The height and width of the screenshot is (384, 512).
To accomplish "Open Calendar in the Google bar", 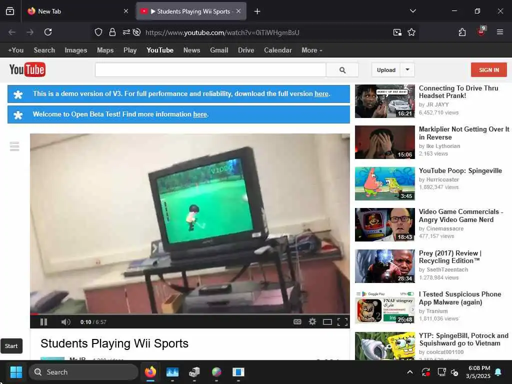I will click(278, 50).
